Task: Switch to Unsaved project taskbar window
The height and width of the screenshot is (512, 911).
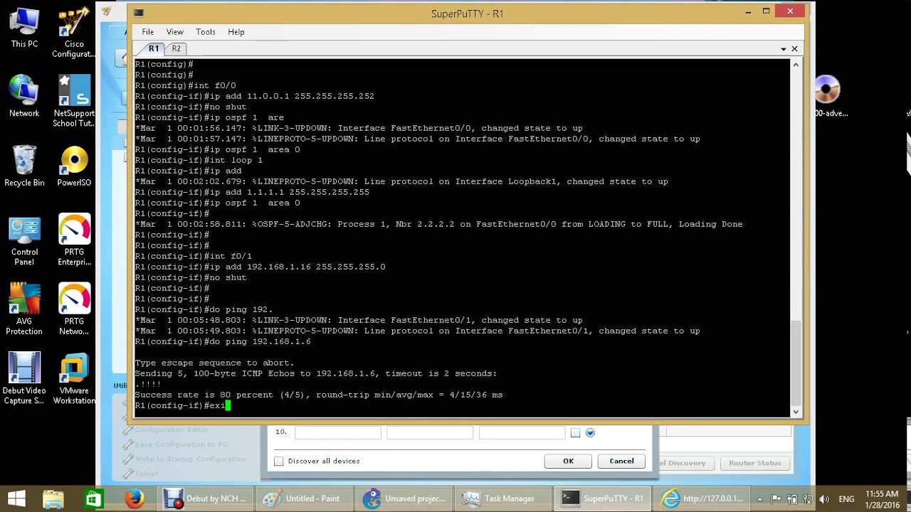Action: 404,498
